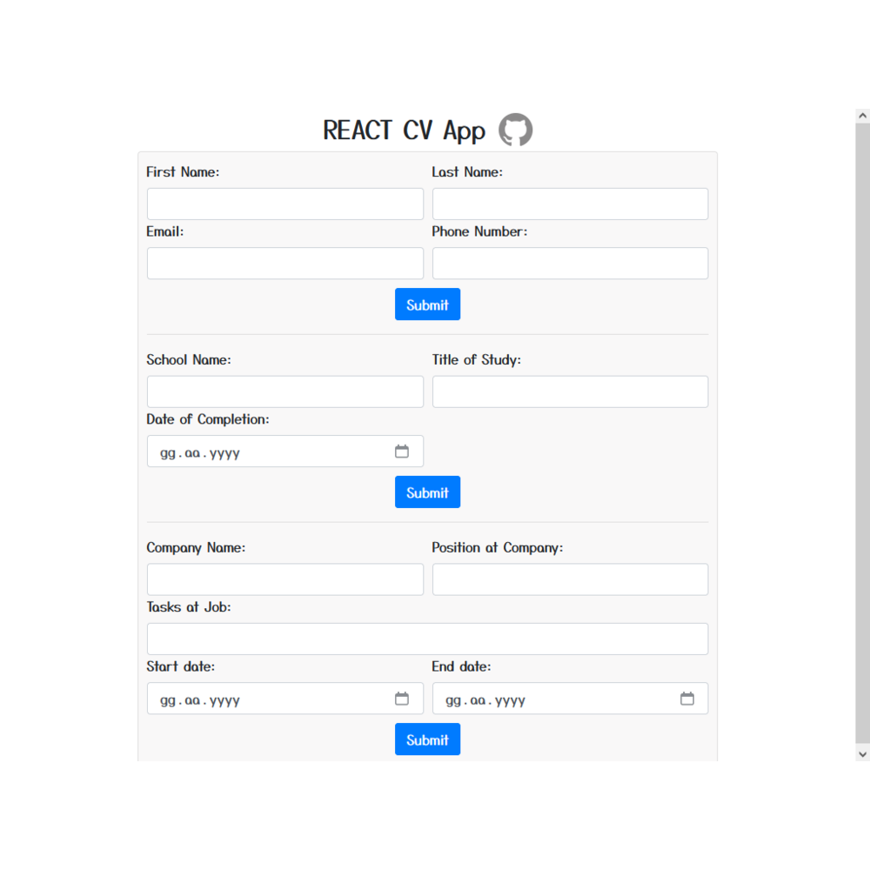Submit the education section

click(x=427, y=492)
